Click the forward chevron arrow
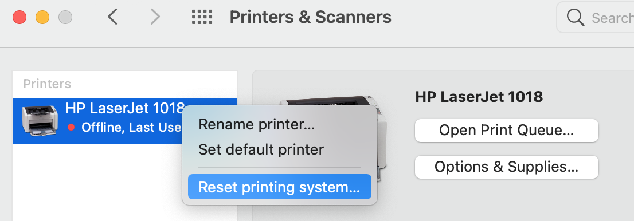Viewport: 634px width, 221px height. tap(155, 17)
